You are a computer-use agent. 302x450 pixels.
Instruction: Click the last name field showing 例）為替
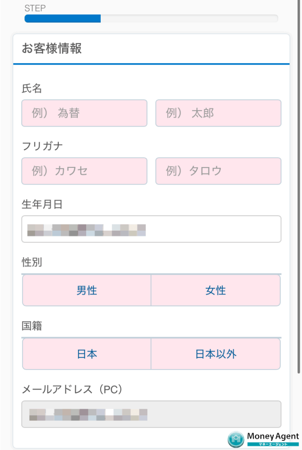[x=84, y=113]
